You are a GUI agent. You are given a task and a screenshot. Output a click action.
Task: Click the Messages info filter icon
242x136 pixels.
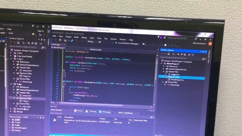tap(100, 112)
